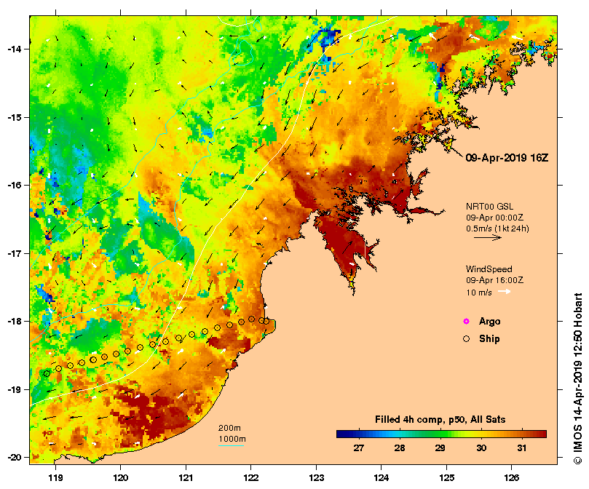Click the colorbar label '28'
589x489 pixels.
399,448
